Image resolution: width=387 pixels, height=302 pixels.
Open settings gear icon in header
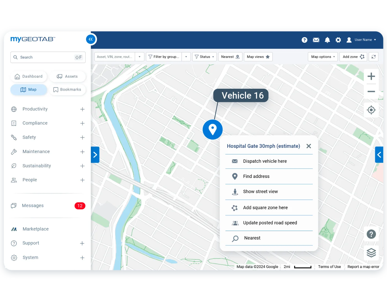point(338,40)
